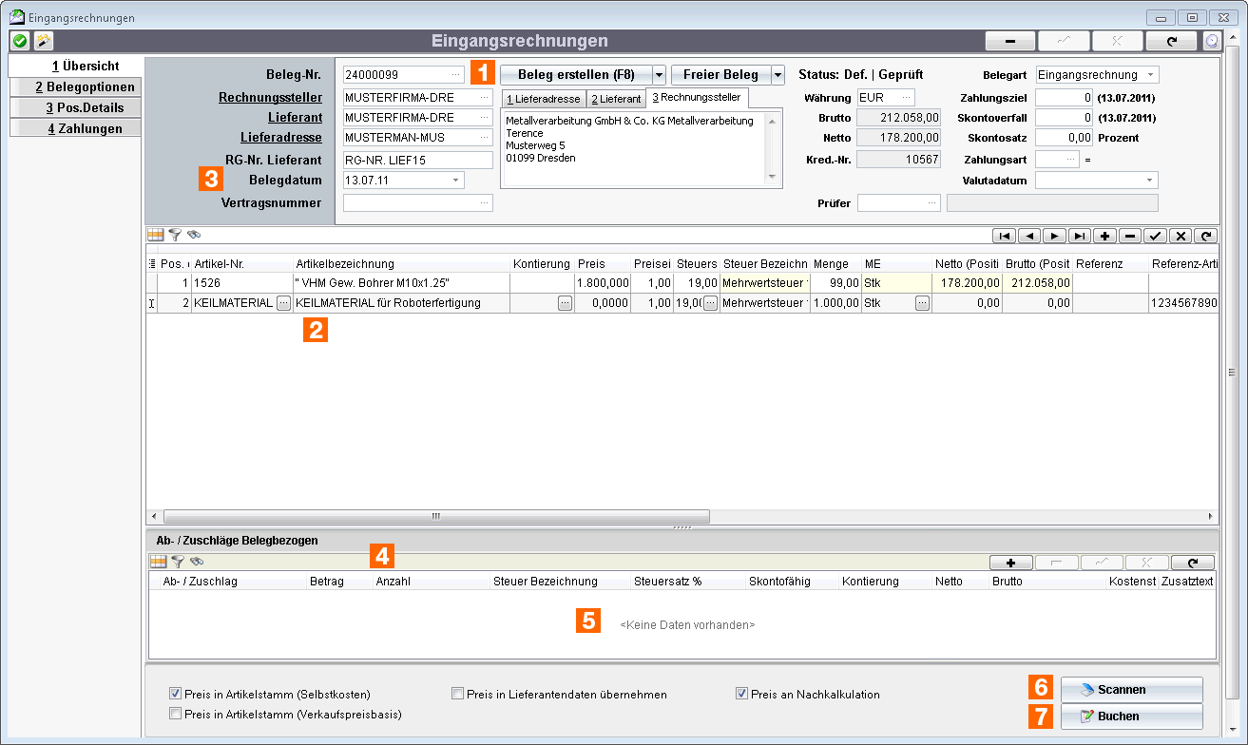Refresh positions with navigator reload button
This screenshot has height=745, width=1248.
(x=1206, y=235)
